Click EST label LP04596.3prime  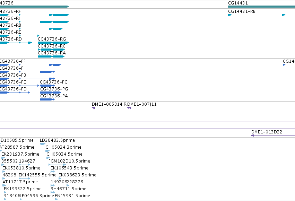pyautogui.click(x=37, y=196)
